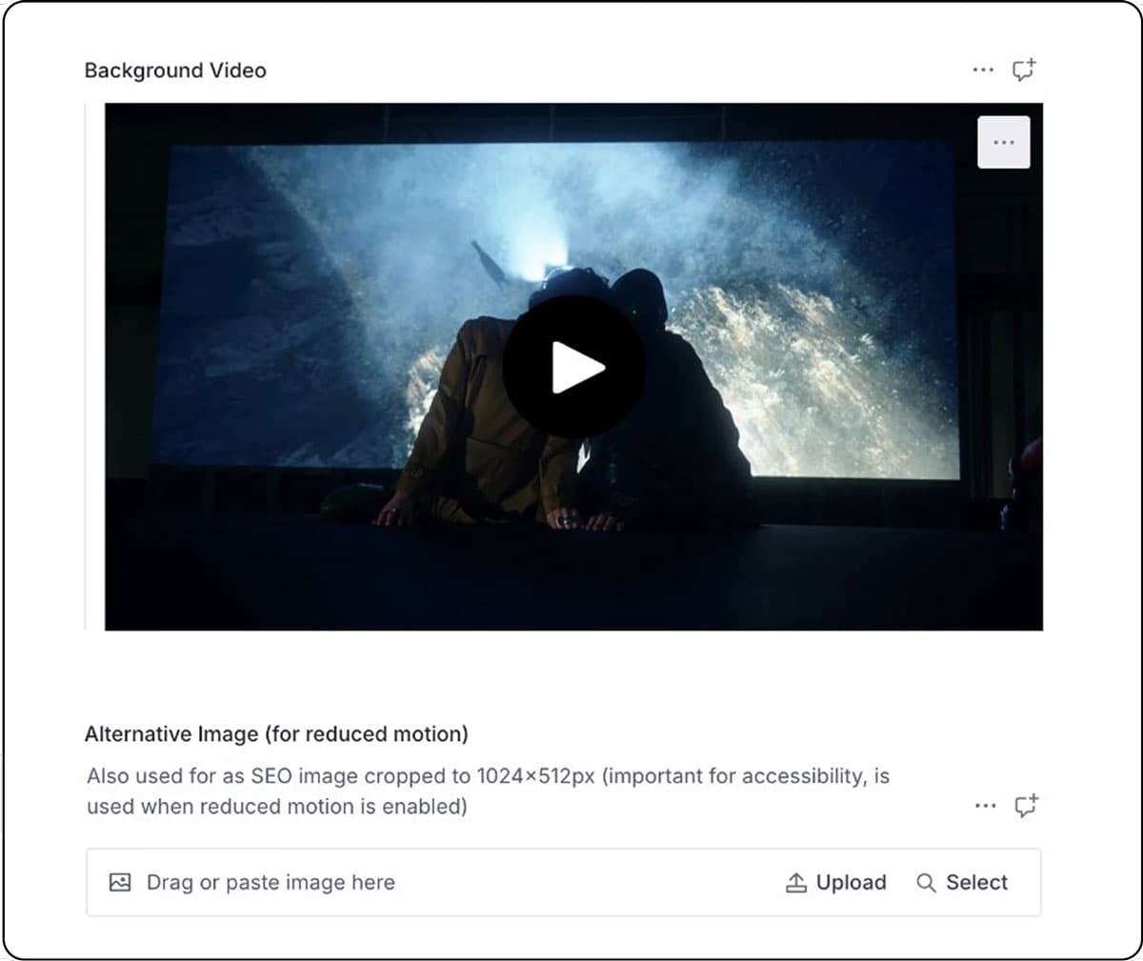Click the upload arrow icon
This screenshot has height=961, width=1143.
(795, 883)
